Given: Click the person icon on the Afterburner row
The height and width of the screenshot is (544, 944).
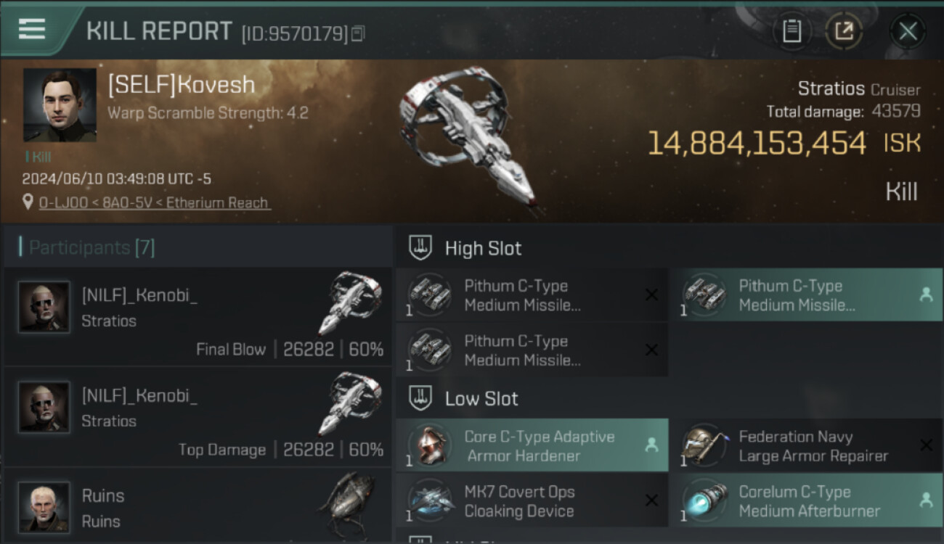Looking at the screenshot, I should click(x=926, y=500).
